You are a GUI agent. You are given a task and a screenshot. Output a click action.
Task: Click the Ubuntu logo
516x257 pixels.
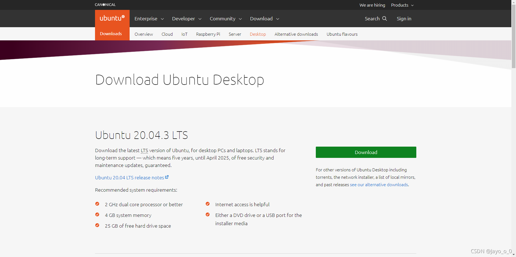112,18
